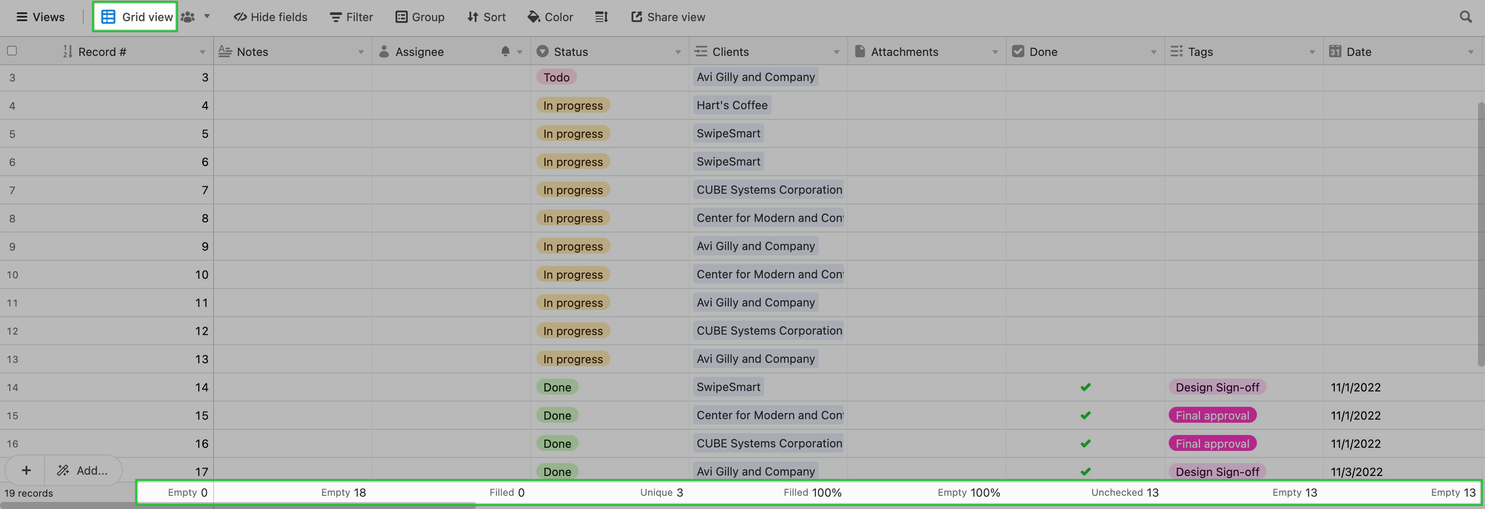Click Design Sign-off tag in row 14
The height and width of the screenshot is (509, 1485).
coord(1217,387)
